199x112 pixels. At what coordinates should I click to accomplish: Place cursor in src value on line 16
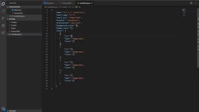[72, 49]
